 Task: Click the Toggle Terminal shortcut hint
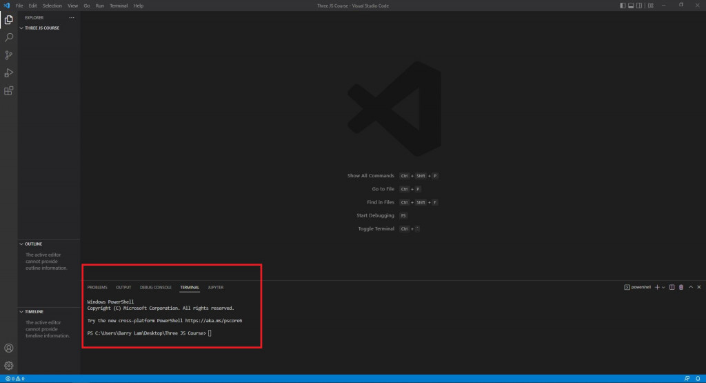coord(389,228)
